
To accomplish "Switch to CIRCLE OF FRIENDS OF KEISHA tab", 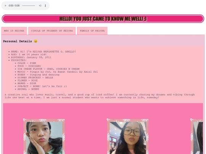I will 52,31.
